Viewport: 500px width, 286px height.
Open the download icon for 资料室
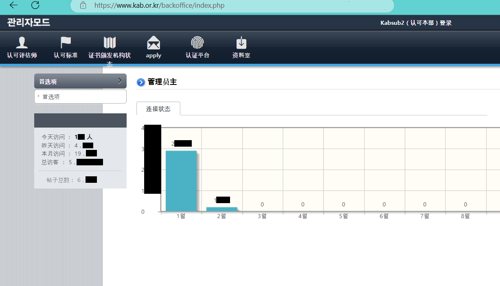click(x=241, y=43)
